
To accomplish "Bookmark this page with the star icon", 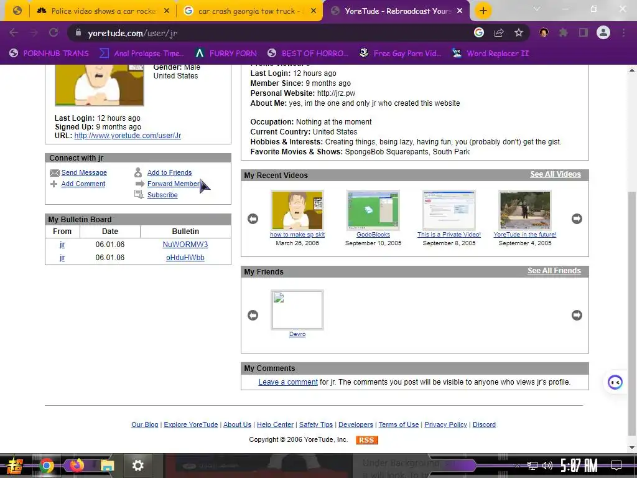I will tap(519, 32).
